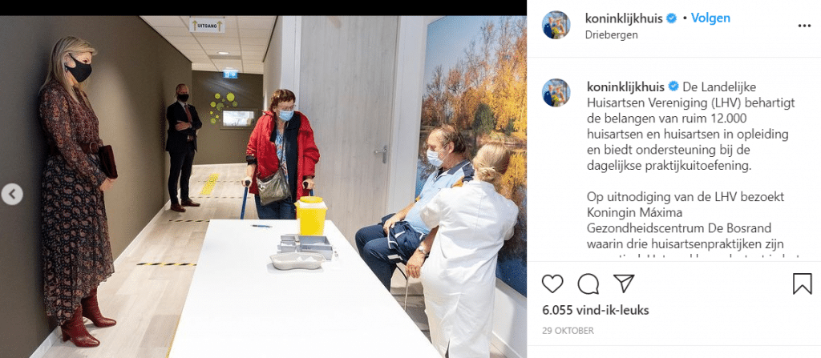
Task: Open comments via the speech bubble icon
Action: (588, 284)
